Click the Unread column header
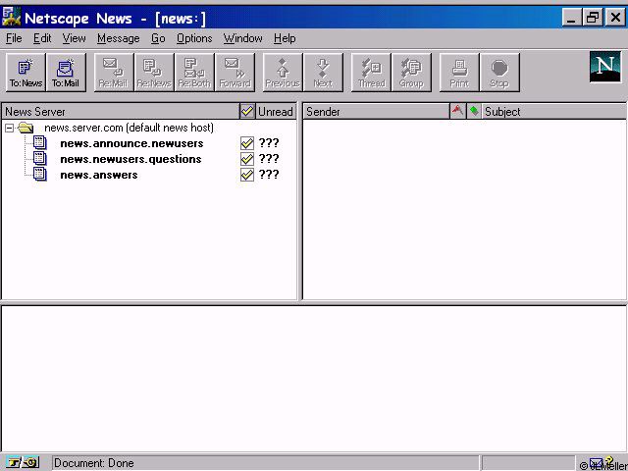 point(276,111)
